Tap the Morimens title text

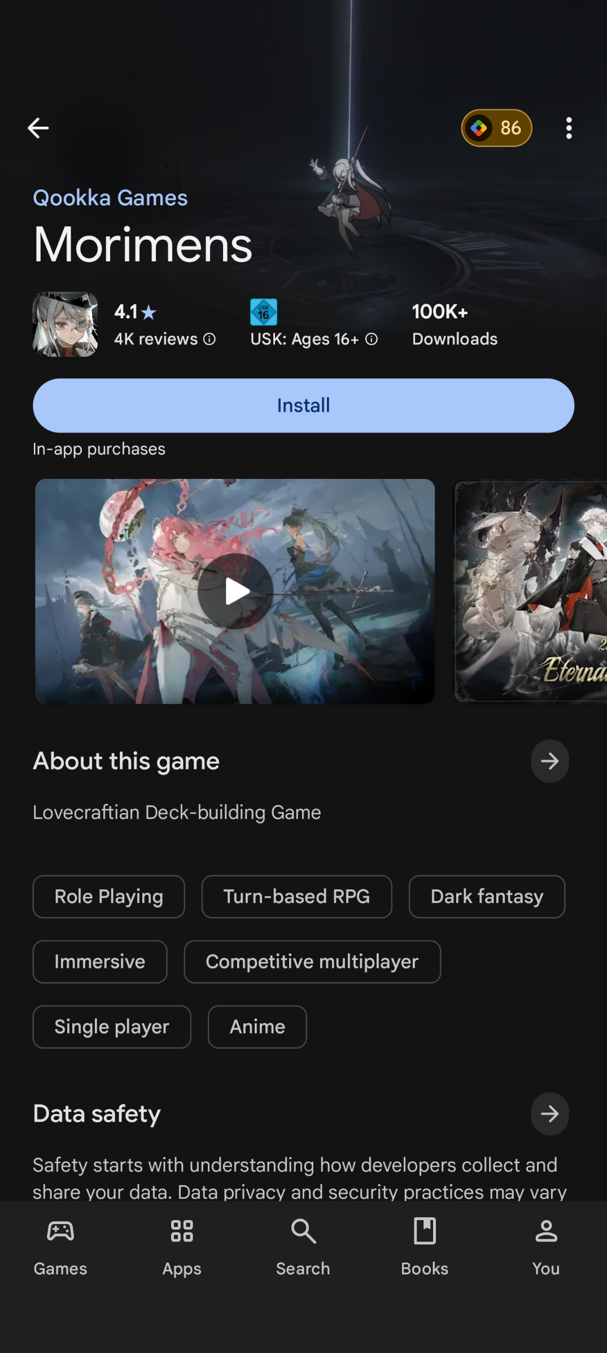(x=142, y=245)
